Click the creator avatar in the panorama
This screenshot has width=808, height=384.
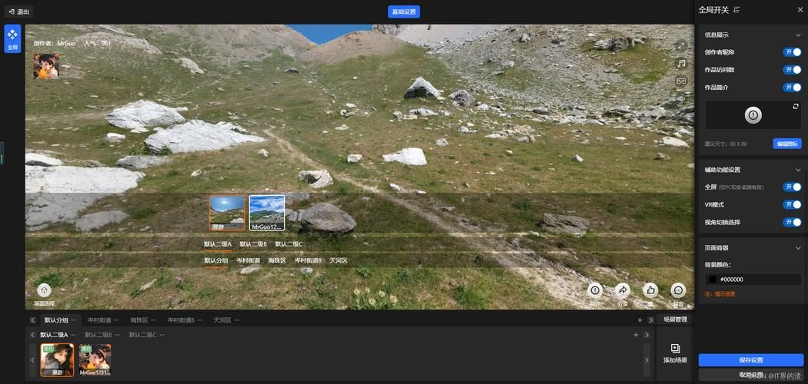(46, 66)
